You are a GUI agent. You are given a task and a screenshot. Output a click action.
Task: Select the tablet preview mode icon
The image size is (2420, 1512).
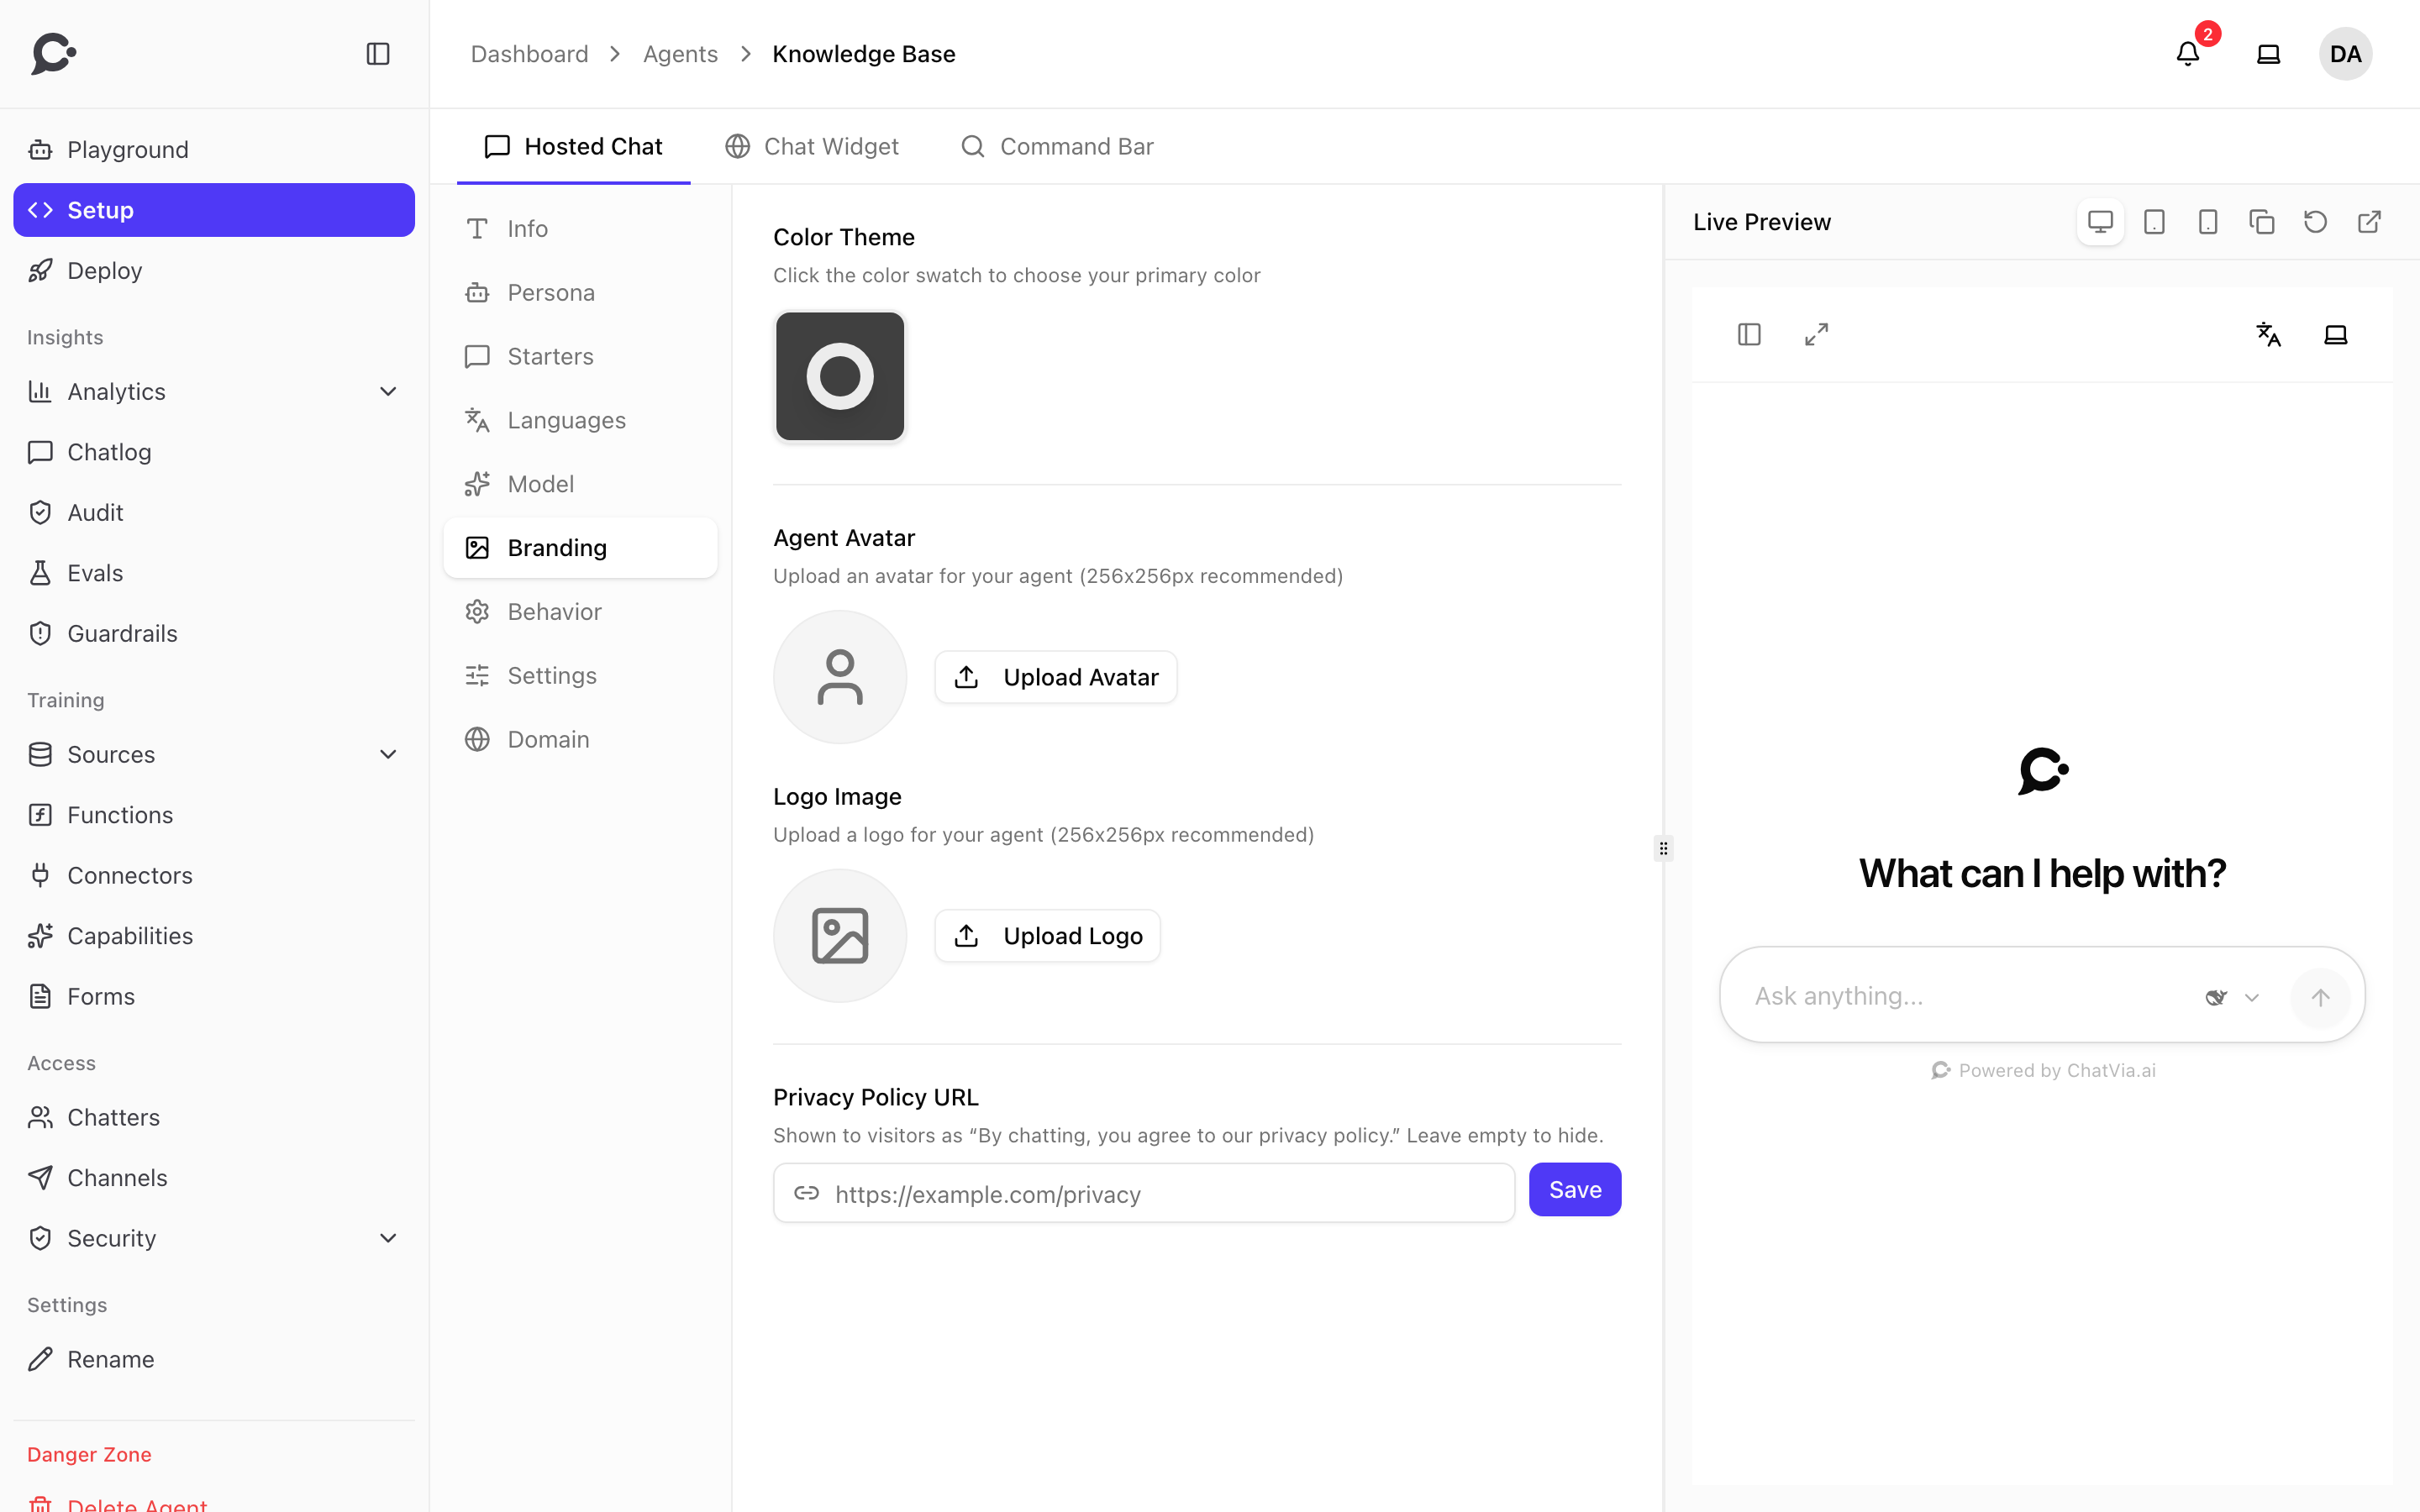[2154, 222]
